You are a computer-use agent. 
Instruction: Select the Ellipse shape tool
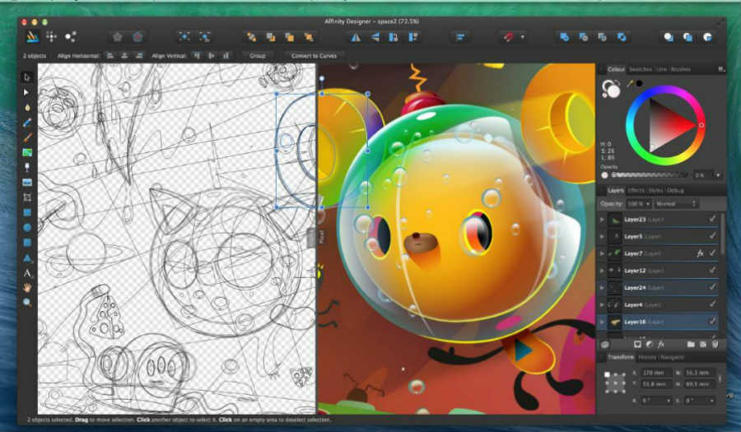27,228
